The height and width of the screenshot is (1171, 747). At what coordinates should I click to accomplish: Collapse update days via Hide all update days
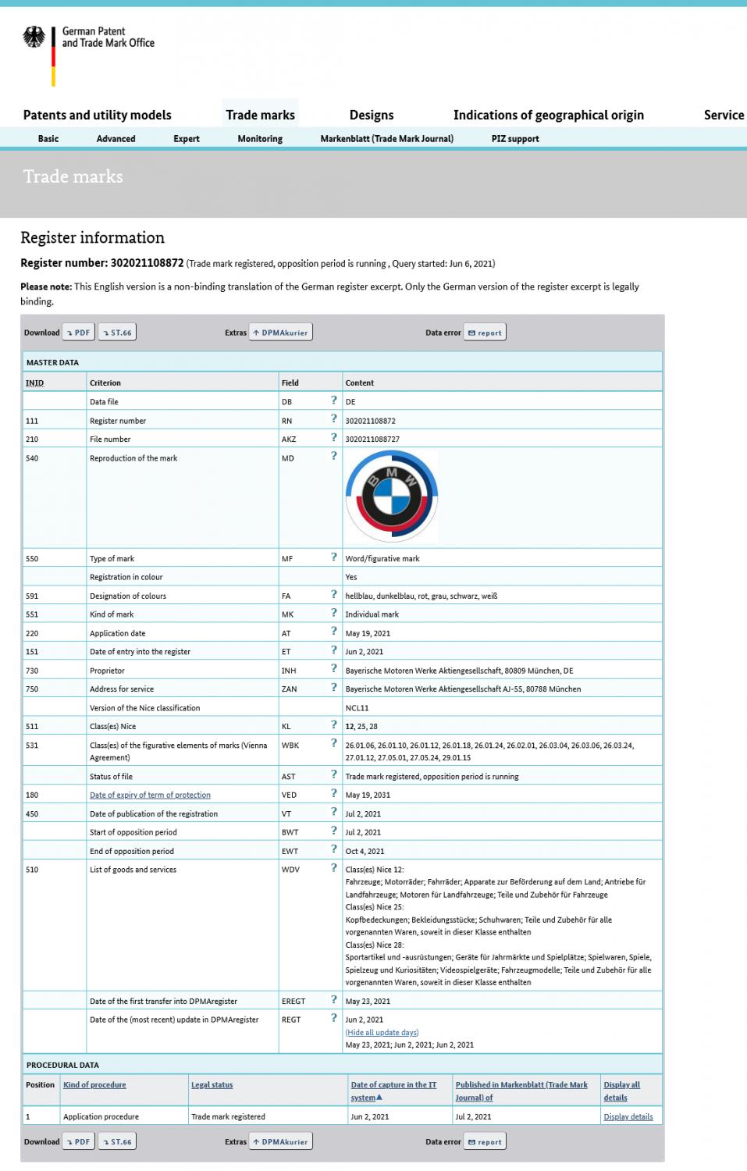click(x=382, y=1032)
